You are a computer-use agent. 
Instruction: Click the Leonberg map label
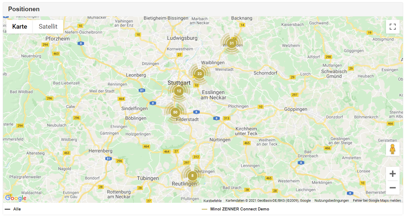[x=136, y=75]
